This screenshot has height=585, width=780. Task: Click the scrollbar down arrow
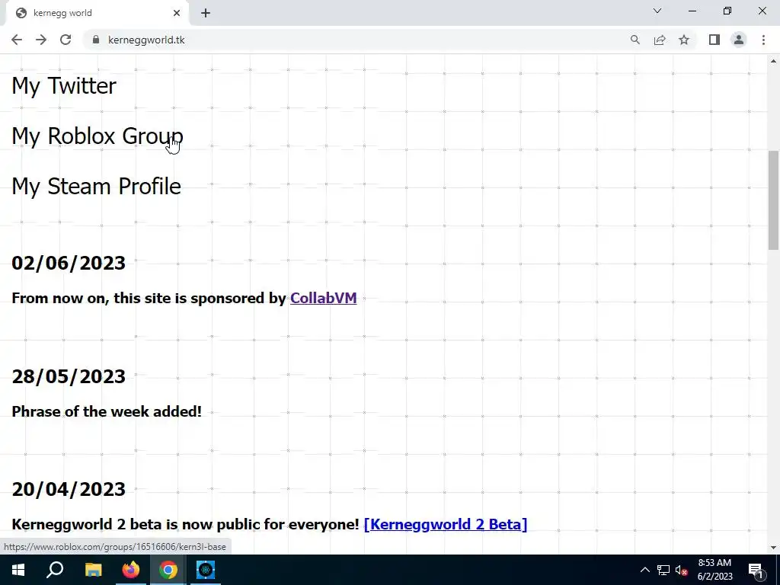[773, 548]
